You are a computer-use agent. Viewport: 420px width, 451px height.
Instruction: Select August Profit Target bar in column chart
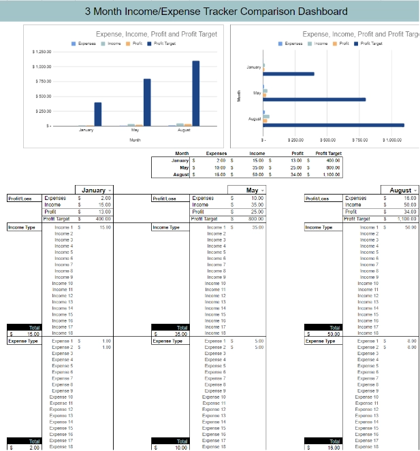(x=196, y=93)
